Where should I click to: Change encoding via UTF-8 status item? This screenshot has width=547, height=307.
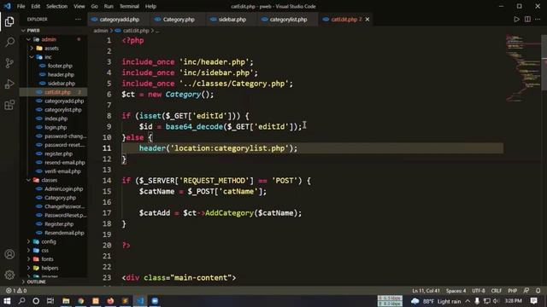click(479, 291)
